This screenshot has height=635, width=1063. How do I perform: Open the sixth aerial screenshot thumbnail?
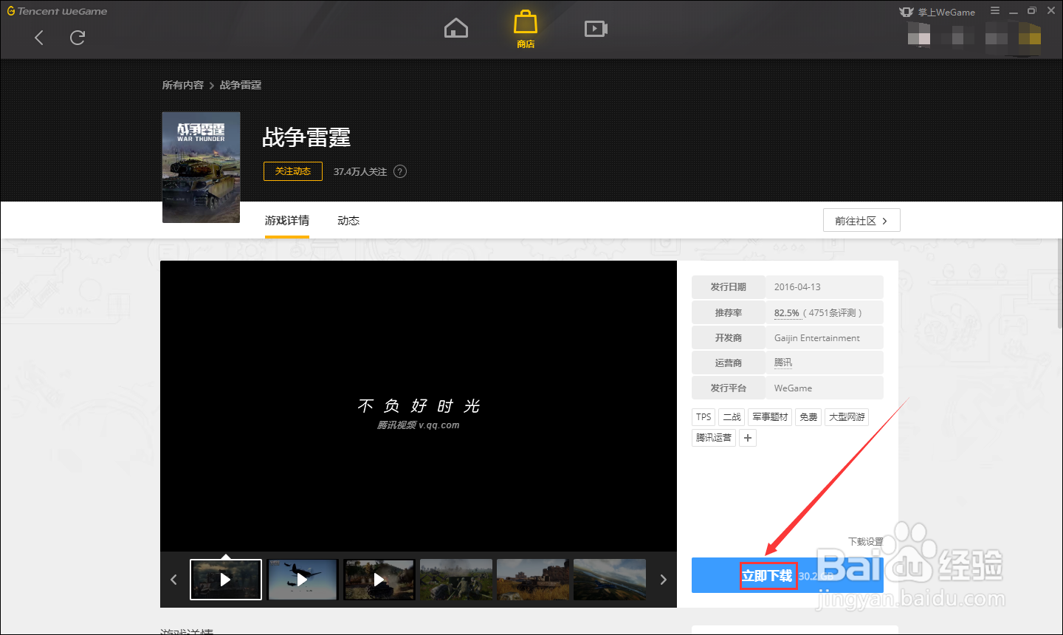610,580
